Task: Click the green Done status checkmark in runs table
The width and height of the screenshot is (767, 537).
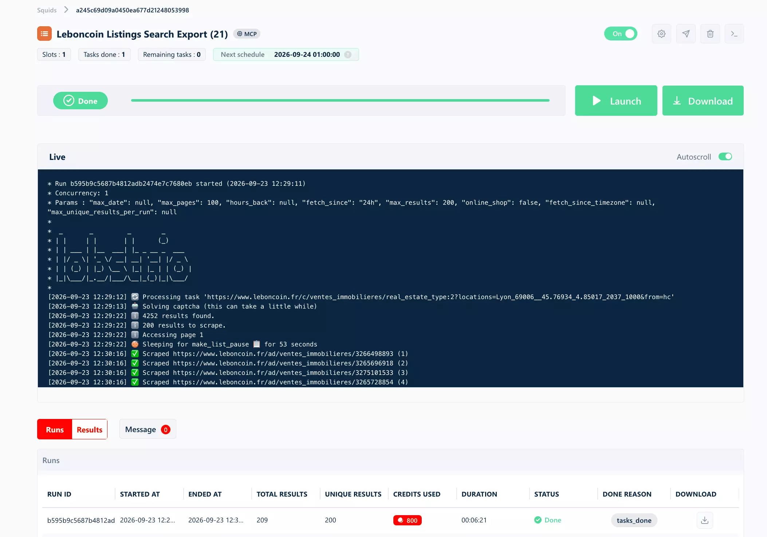Action: tap(538, 520)
